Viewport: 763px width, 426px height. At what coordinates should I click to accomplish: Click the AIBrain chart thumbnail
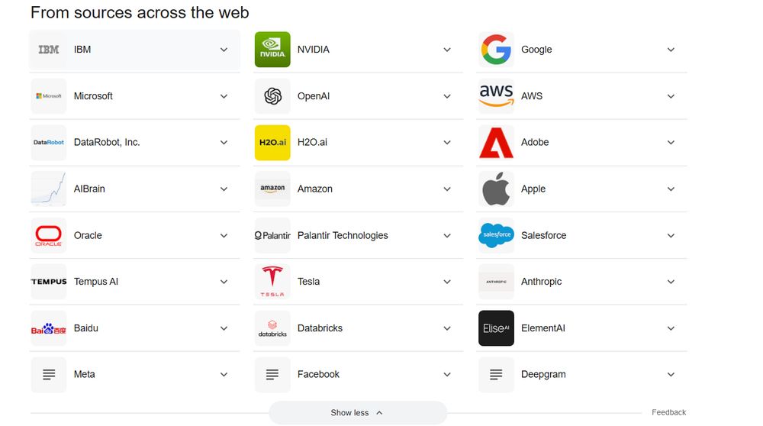(49, 189)
